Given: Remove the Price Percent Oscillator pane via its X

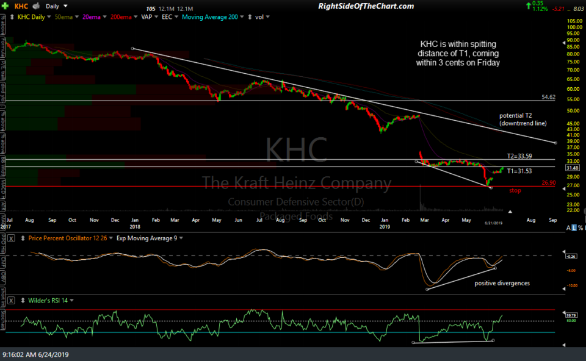Looking at the screenshot, I should pyautogui.click(x=11, y=238).
